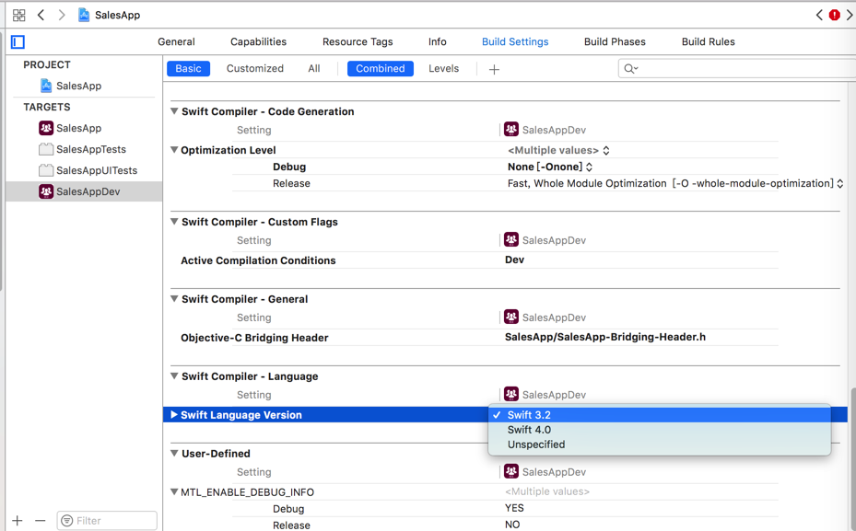
Task: Show Customized build settings
Action: coord(255,69)
